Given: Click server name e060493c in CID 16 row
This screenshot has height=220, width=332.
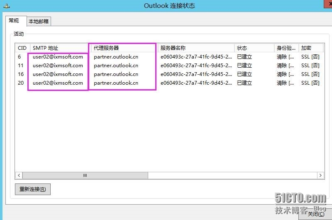Looking at the screenshot, I should pos(196,74).
